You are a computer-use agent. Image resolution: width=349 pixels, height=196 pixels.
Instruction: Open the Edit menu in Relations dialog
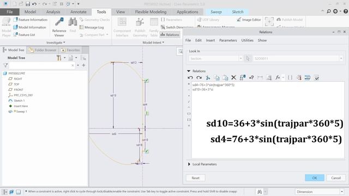click(198, 40)
